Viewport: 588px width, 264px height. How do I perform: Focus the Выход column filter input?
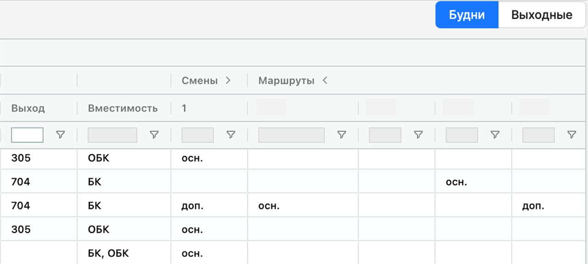(x=27, y=135)
